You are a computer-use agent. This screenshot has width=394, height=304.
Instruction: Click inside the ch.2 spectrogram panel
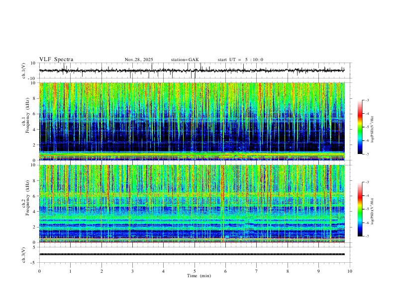192,204
